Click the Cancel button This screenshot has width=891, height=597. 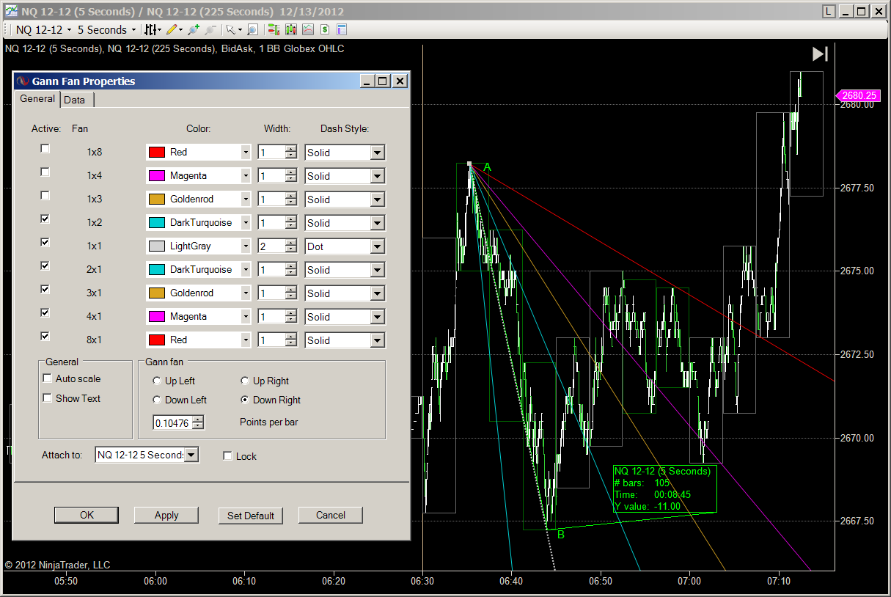[331, 516]
